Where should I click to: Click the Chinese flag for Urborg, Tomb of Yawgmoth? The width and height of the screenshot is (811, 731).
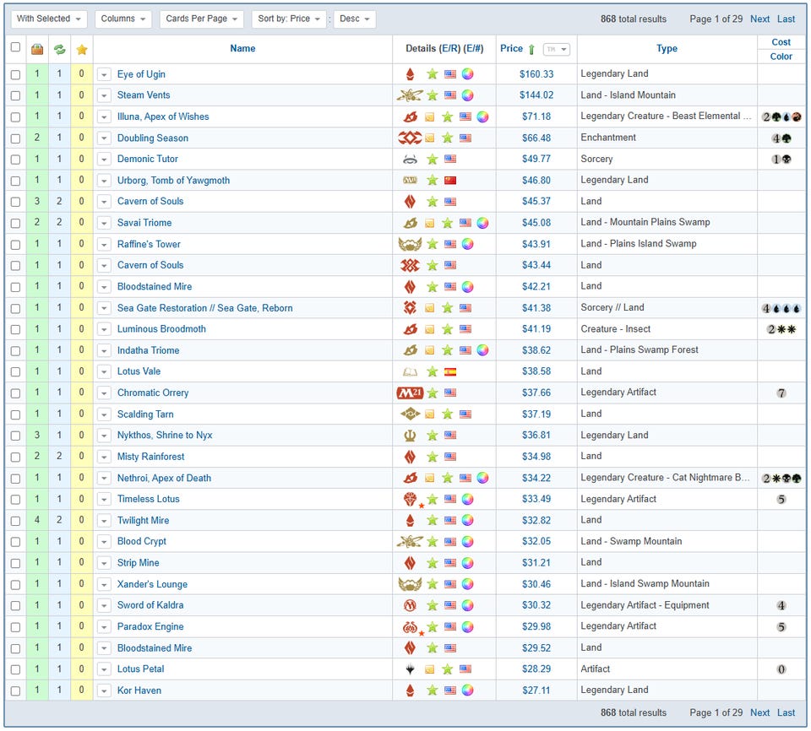pyautogui.click(x=450, y=181)
